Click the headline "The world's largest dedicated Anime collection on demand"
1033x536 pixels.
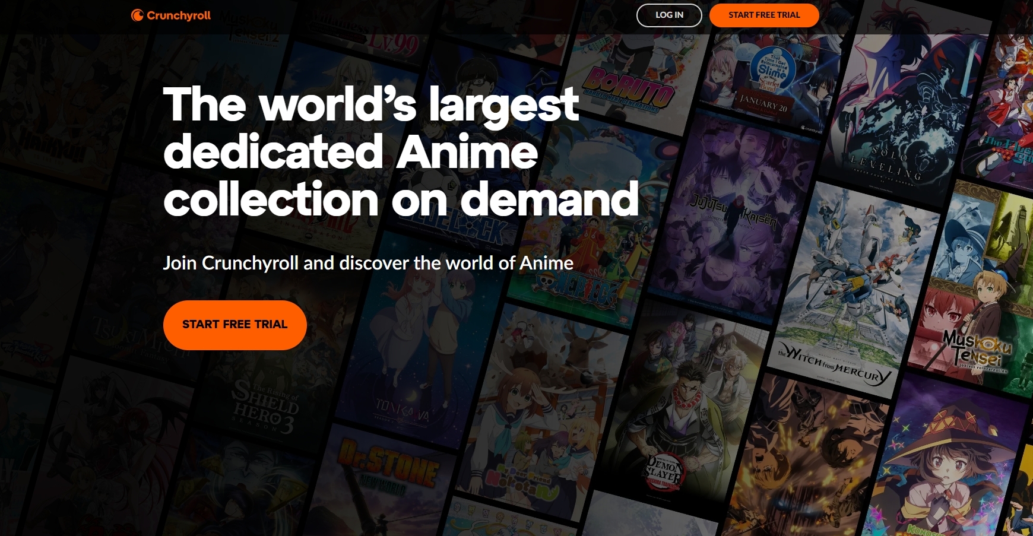[401, 152]
